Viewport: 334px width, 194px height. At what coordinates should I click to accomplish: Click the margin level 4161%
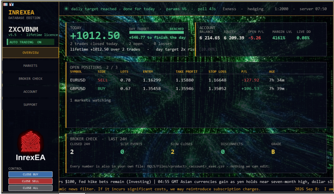coord(279,38)
